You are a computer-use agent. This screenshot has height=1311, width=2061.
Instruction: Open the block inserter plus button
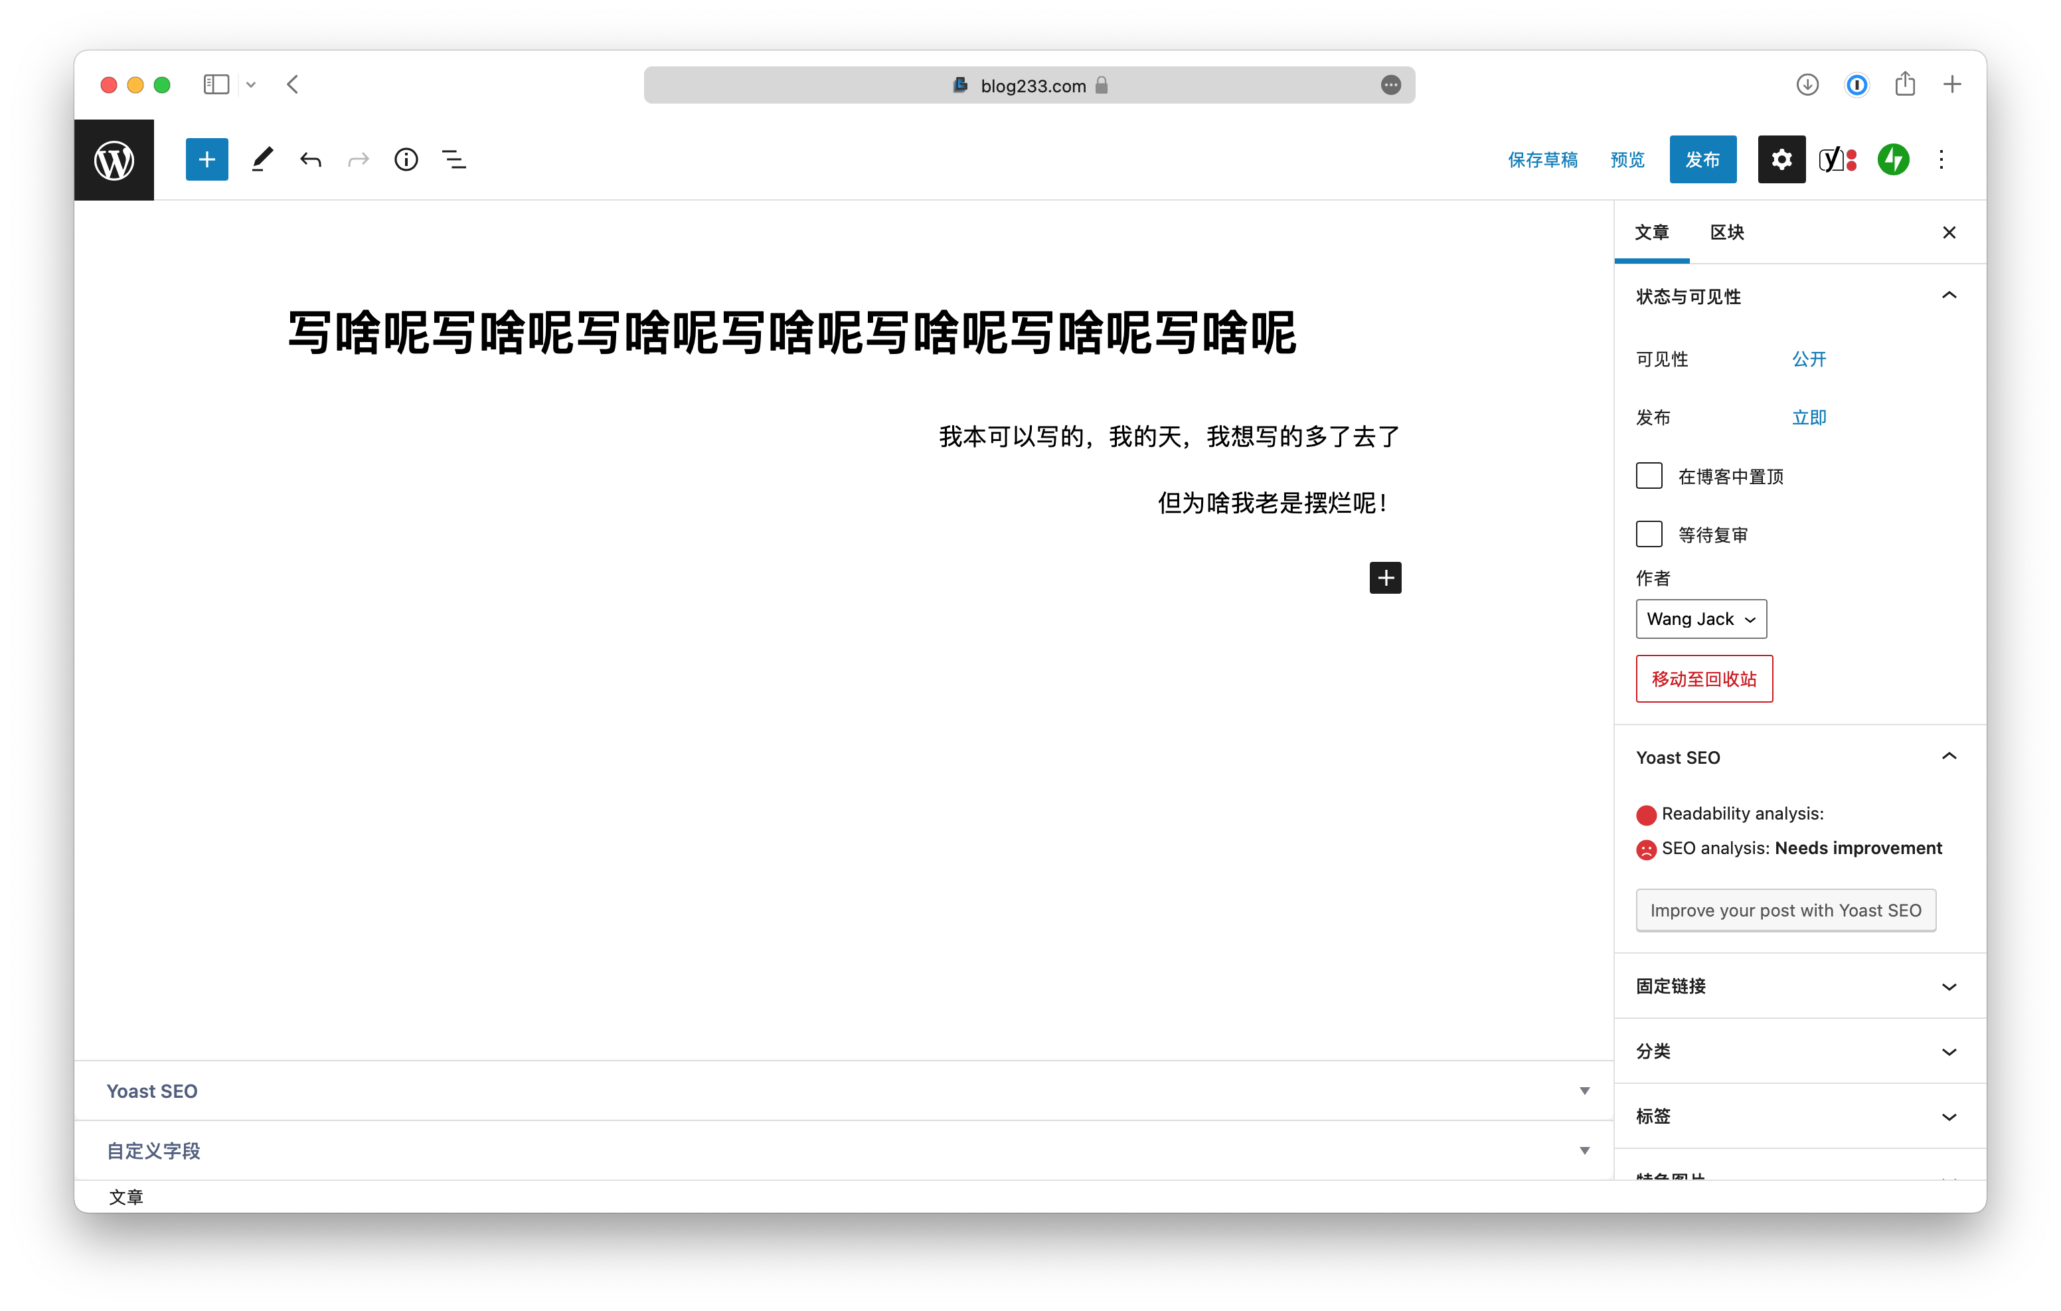click(x=206, y=159)
